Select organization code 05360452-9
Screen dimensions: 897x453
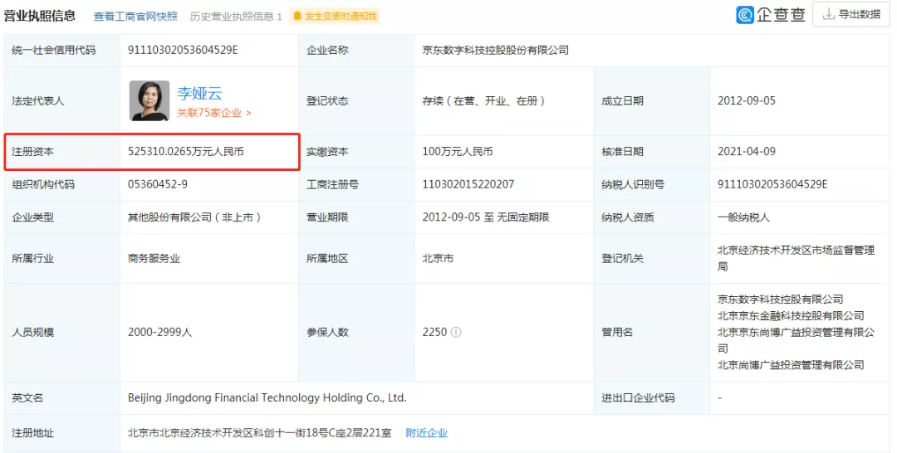157,184
